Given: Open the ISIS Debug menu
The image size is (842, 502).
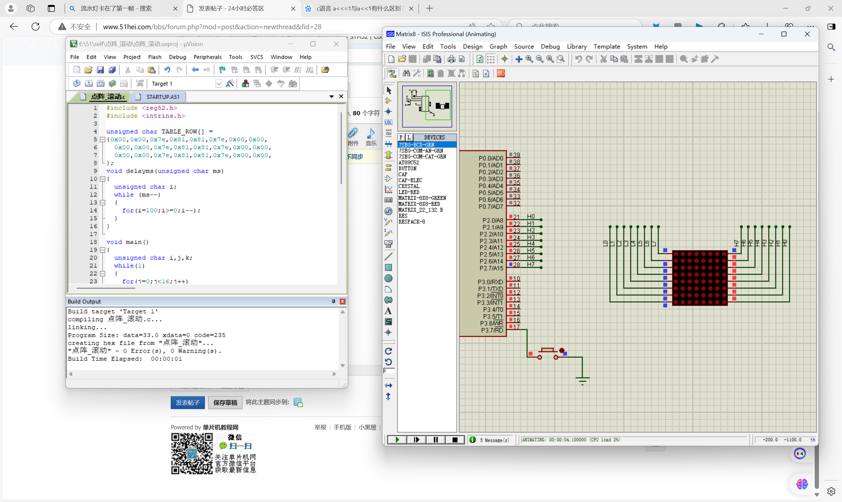Looking at the screenshot, I should tap(550, 47).
